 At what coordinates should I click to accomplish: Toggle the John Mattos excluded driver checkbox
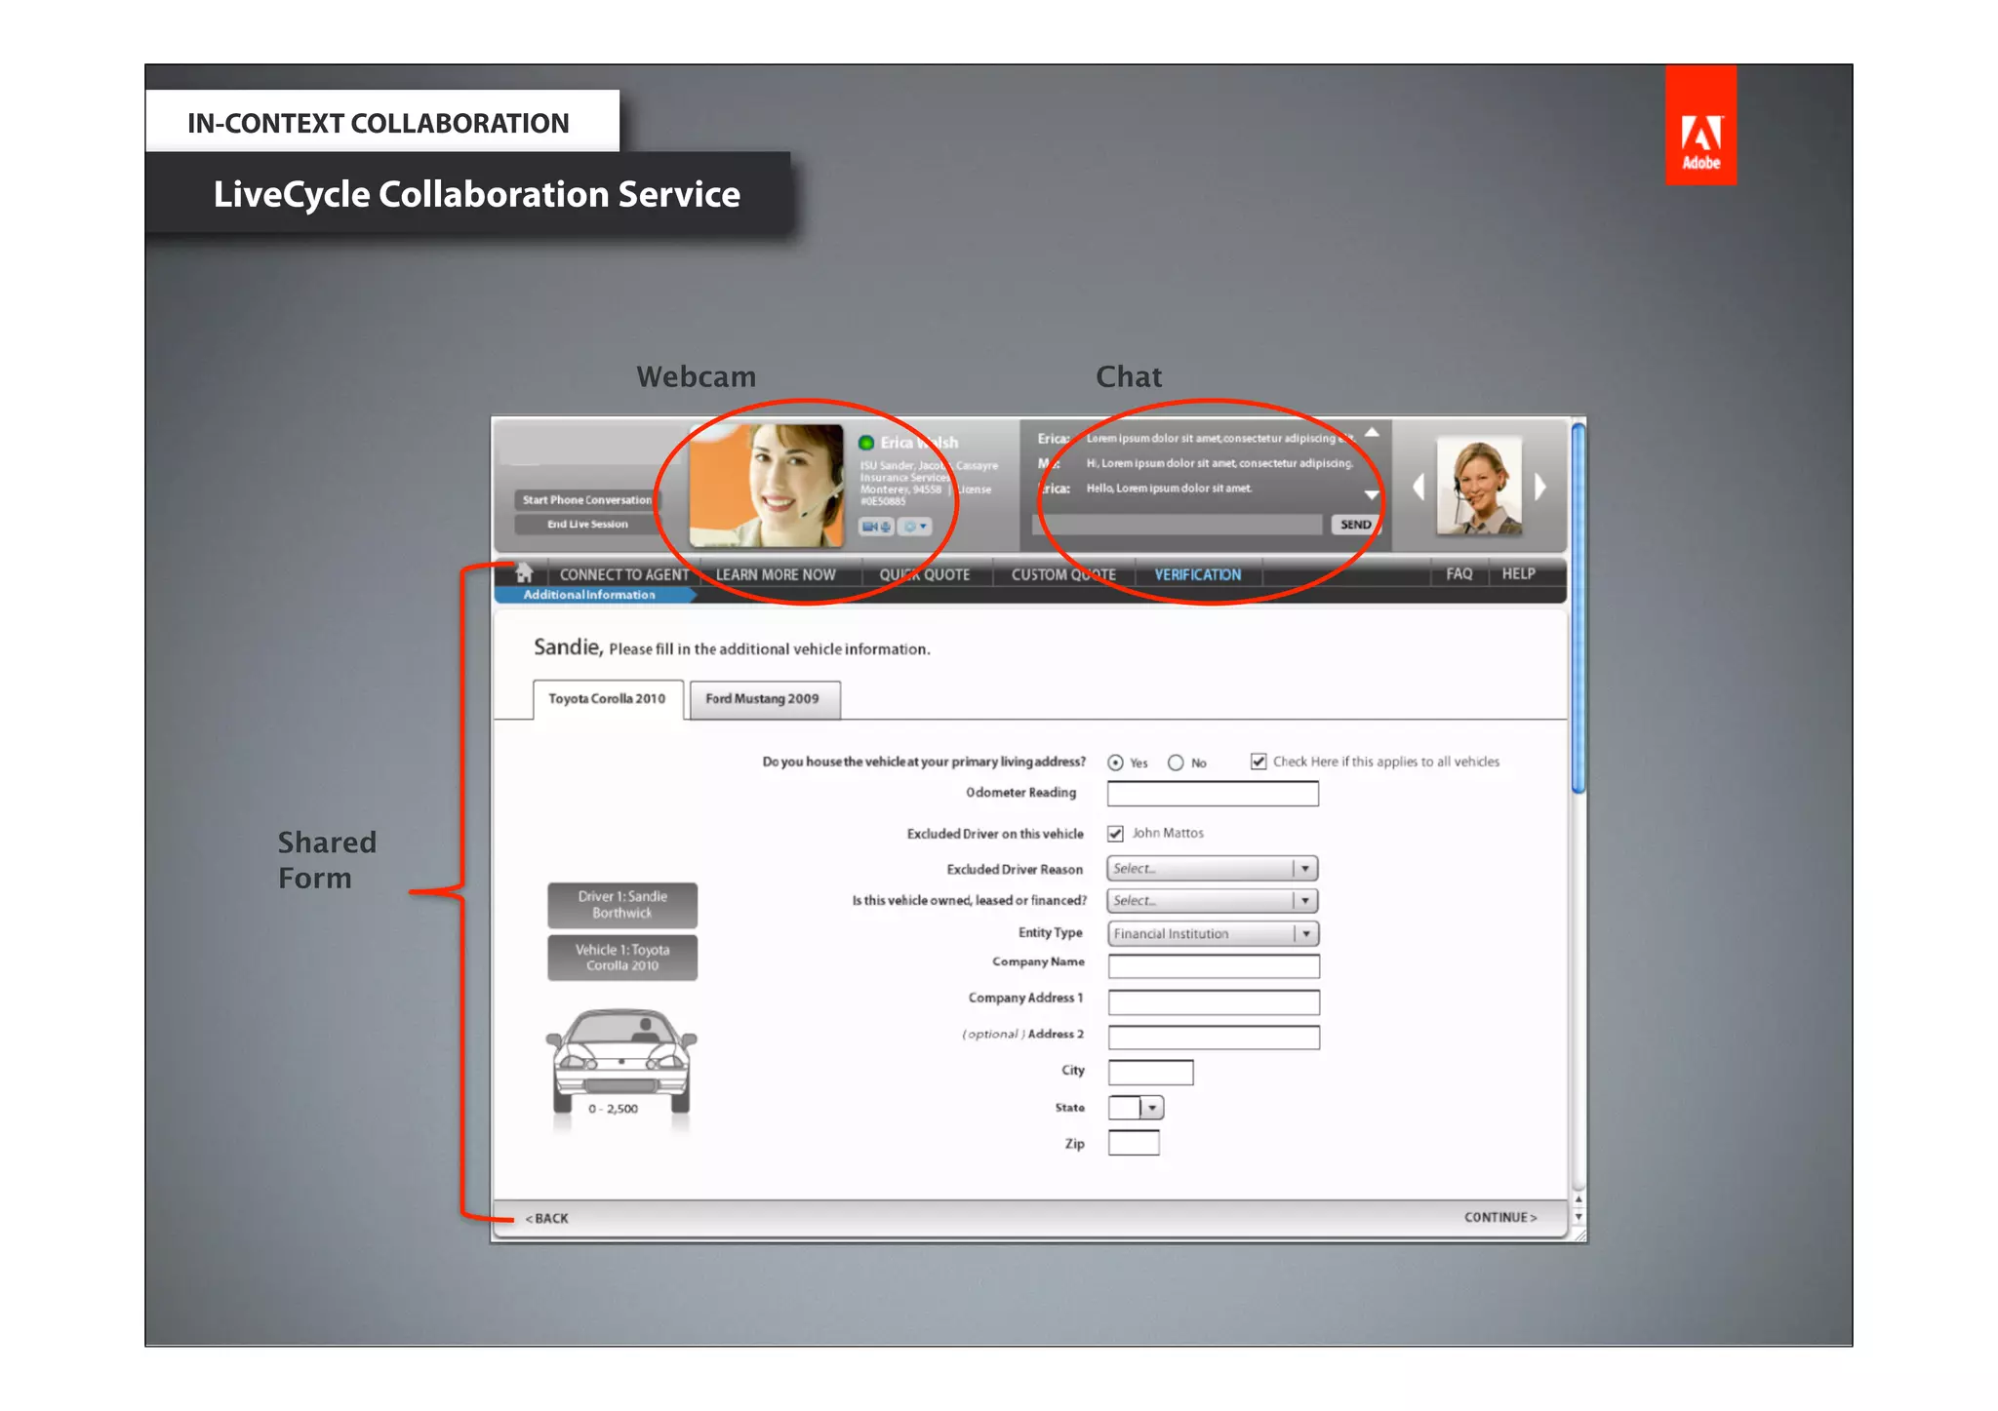pos(1115,834)
